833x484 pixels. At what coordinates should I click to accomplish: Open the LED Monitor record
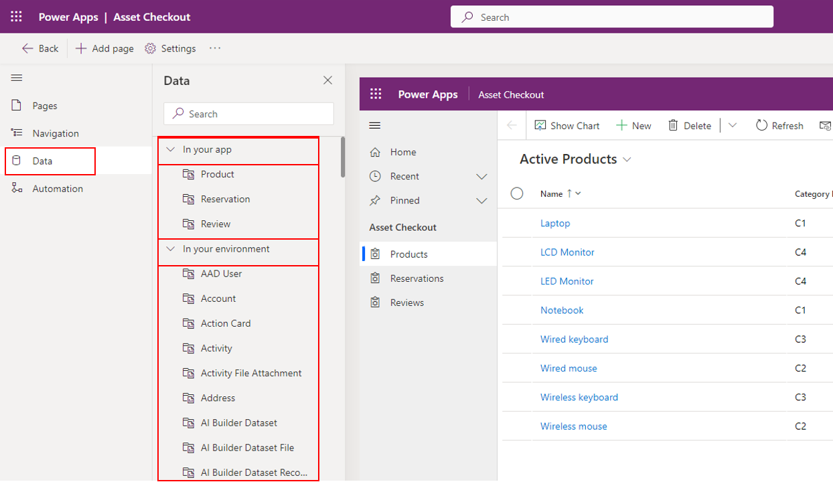tap(566, 281)
